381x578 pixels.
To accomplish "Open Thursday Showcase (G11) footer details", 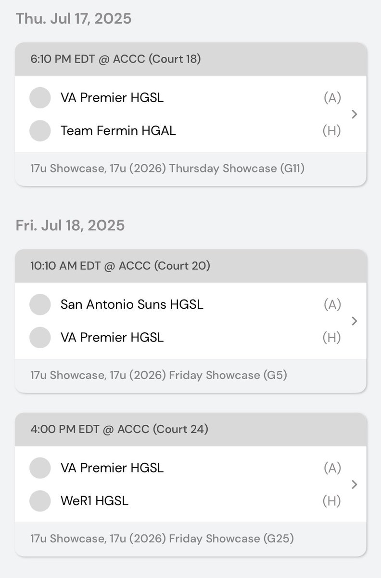I will (190, 169).
